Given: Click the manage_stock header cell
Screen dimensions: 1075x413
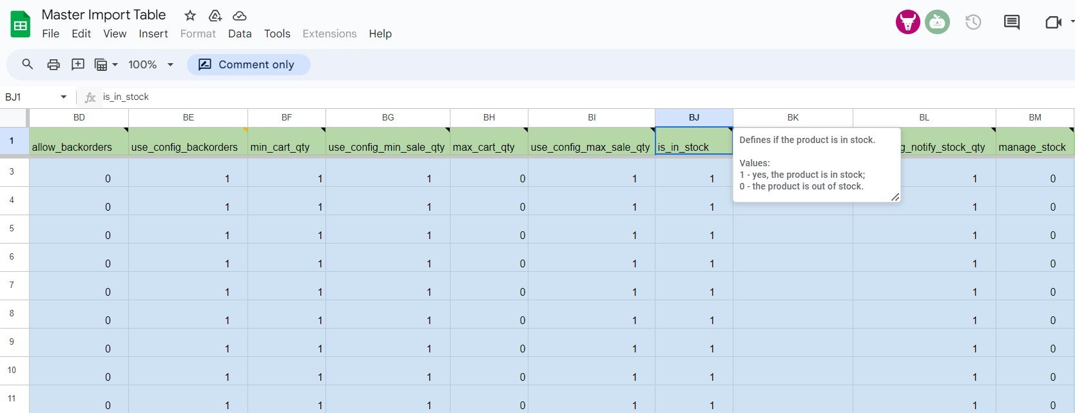Looking at the screenshot, I should tap(1035, 141).
